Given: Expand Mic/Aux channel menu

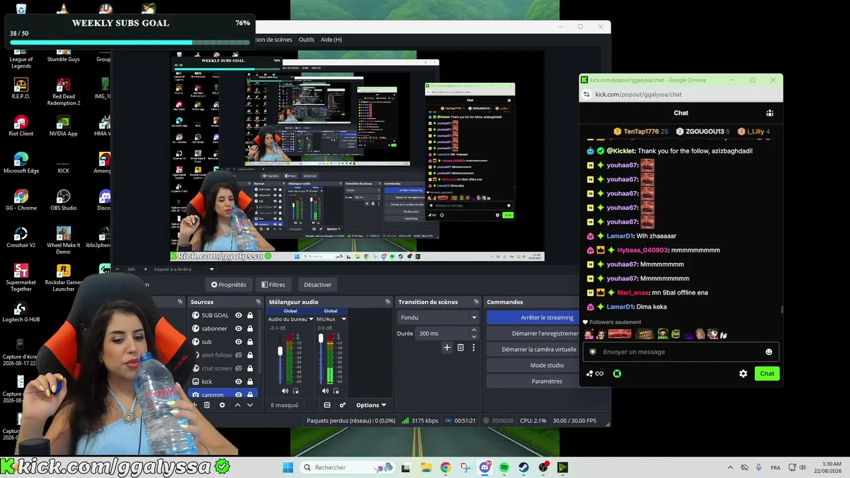Looking at the screenshot, I should (343, 319).
